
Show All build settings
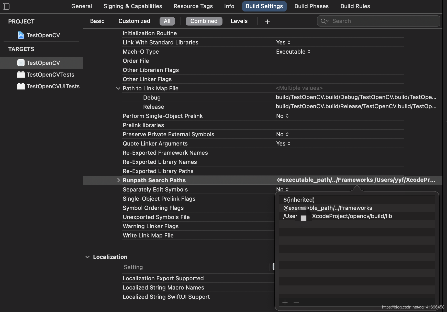pyautogui.click(x=167, y=21)
